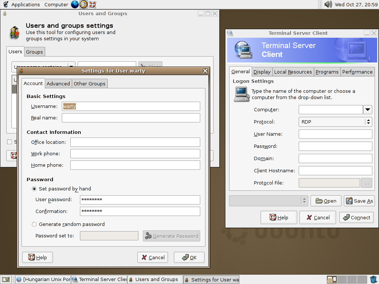Click the User password field
Image resolution: width=379 pixels, height=284 pixels.
(140, 200)
